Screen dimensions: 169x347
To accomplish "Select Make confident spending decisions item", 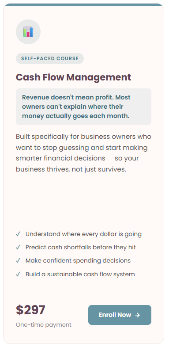I will pyautogui.click(x=78, y=261).
